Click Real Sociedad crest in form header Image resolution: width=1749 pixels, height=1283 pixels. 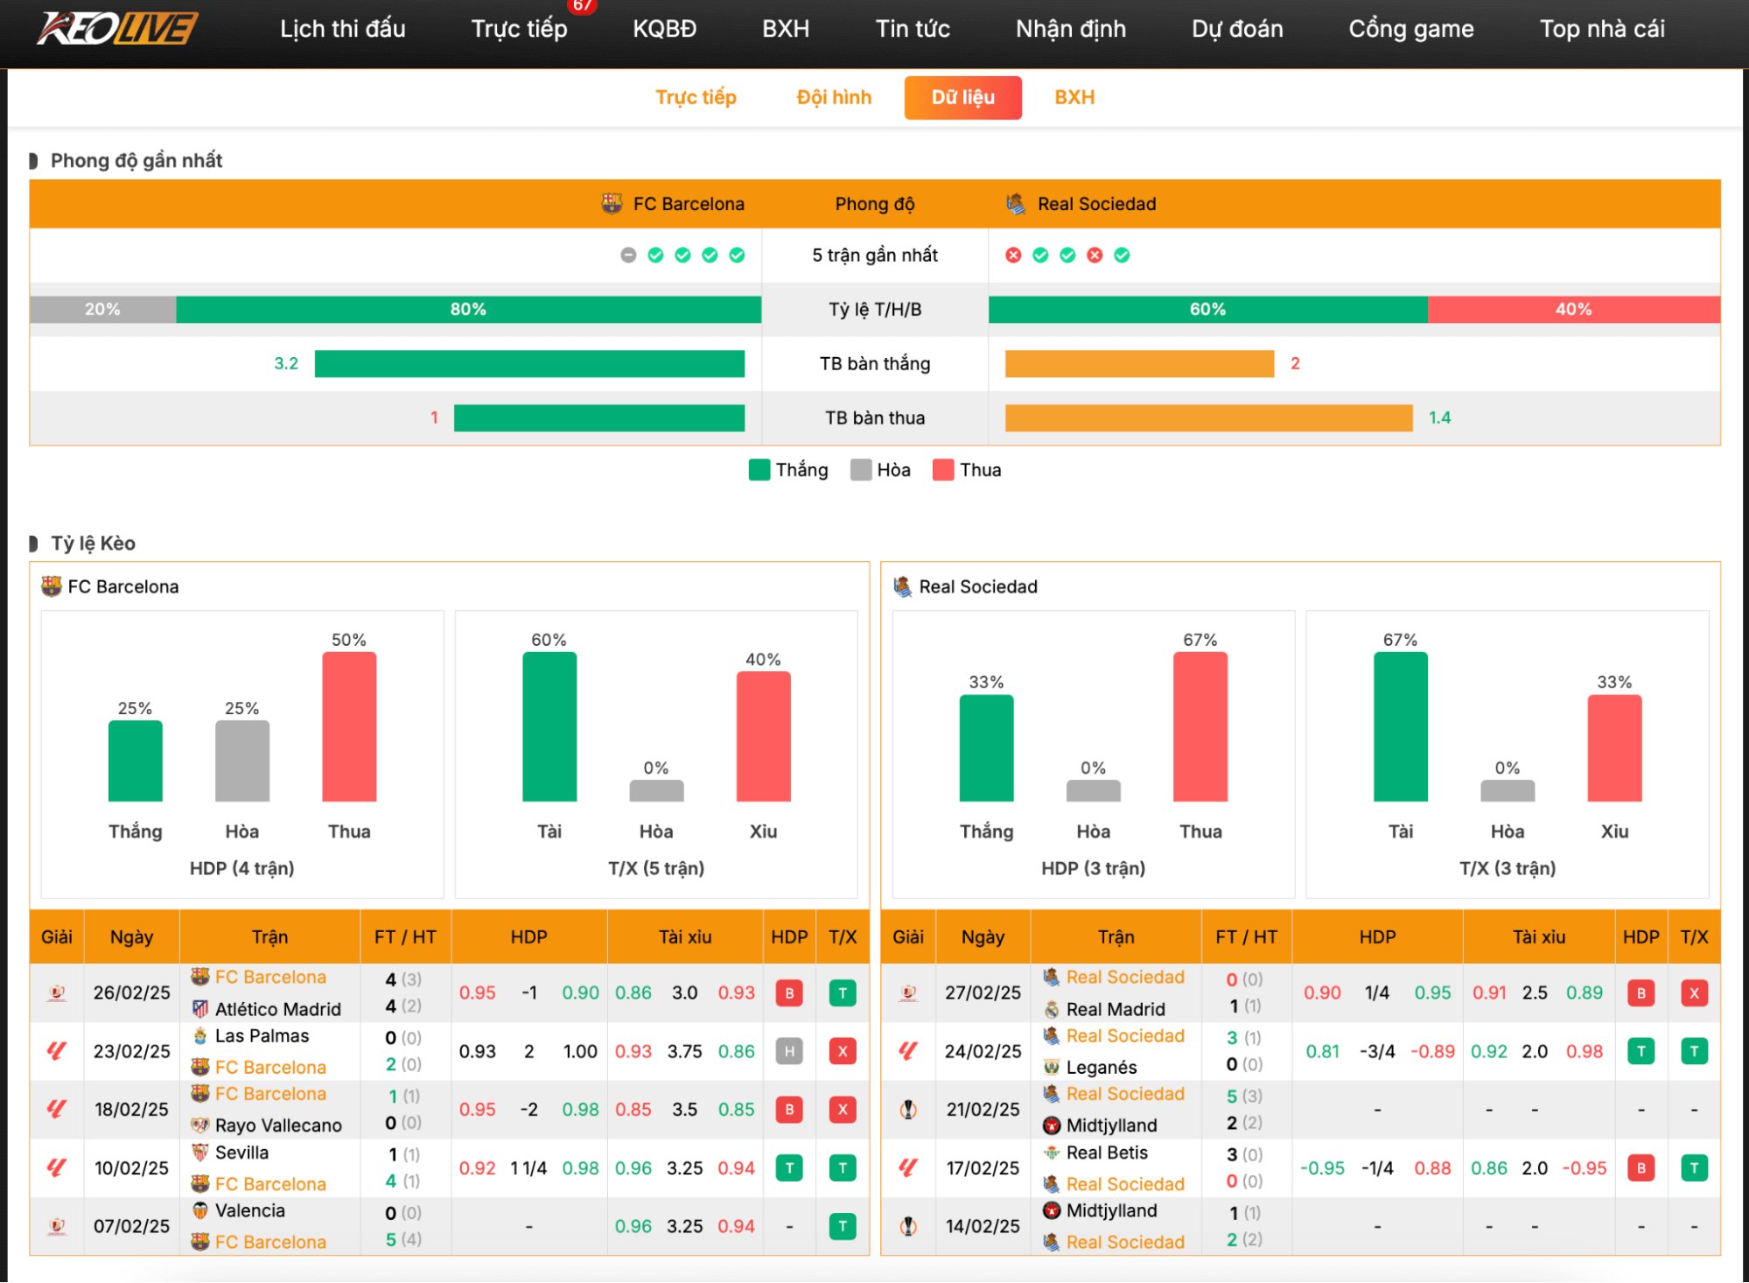tap(1016, 204)
